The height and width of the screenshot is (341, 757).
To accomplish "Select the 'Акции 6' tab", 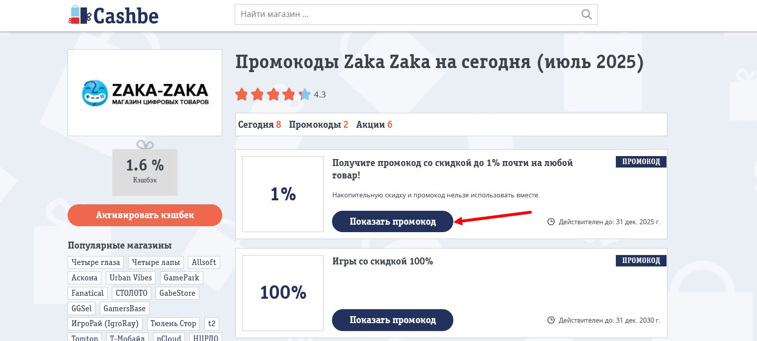I will tap(374, 125).
